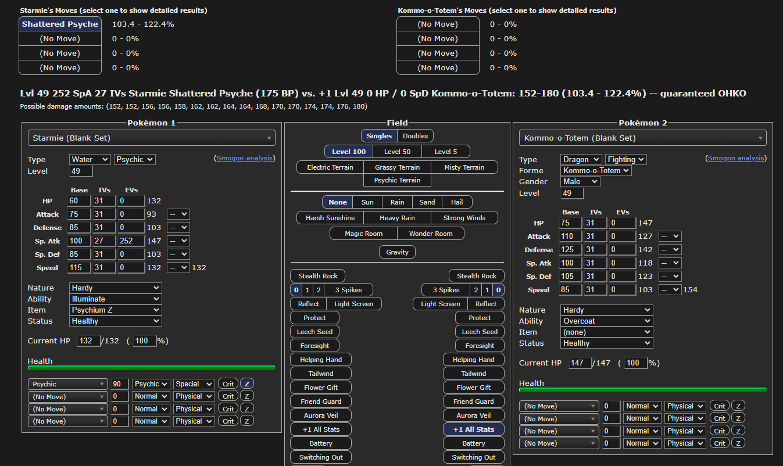The height and width of the screenshot is (466, 783).
Task: Enable Electric Terrain
Action: click(x=330, y=167)
